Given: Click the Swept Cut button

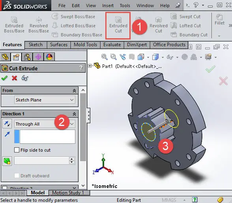Looking at the screenshot, I should coord(185,17).
